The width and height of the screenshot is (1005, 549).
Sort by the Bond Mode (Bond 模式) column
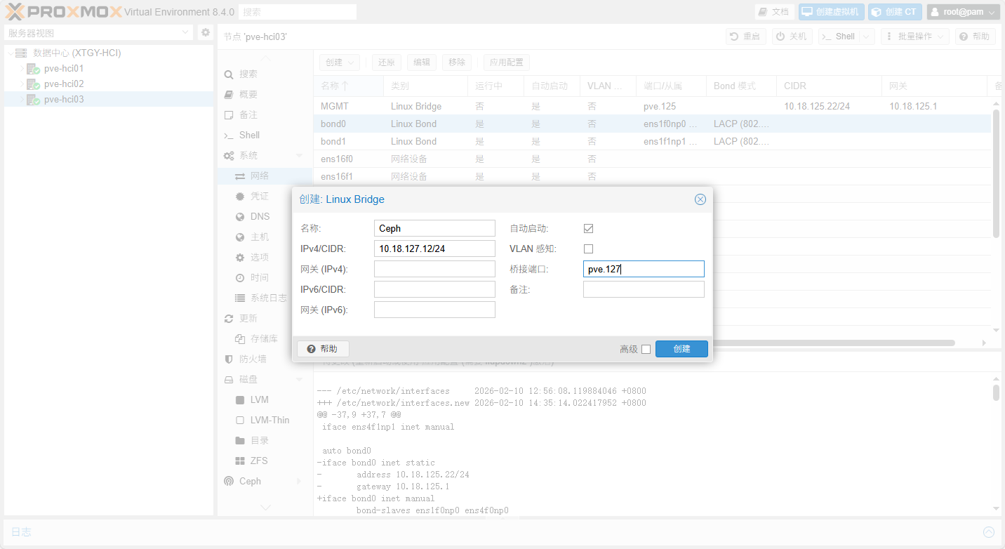[x=741, y=86]
